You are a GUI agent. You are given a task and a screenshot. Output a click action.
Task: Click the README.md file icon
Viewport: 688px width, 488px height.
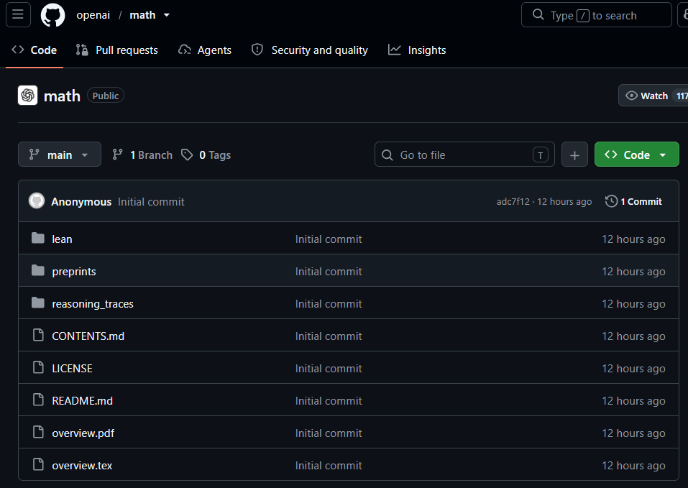(x=39, y=400)
